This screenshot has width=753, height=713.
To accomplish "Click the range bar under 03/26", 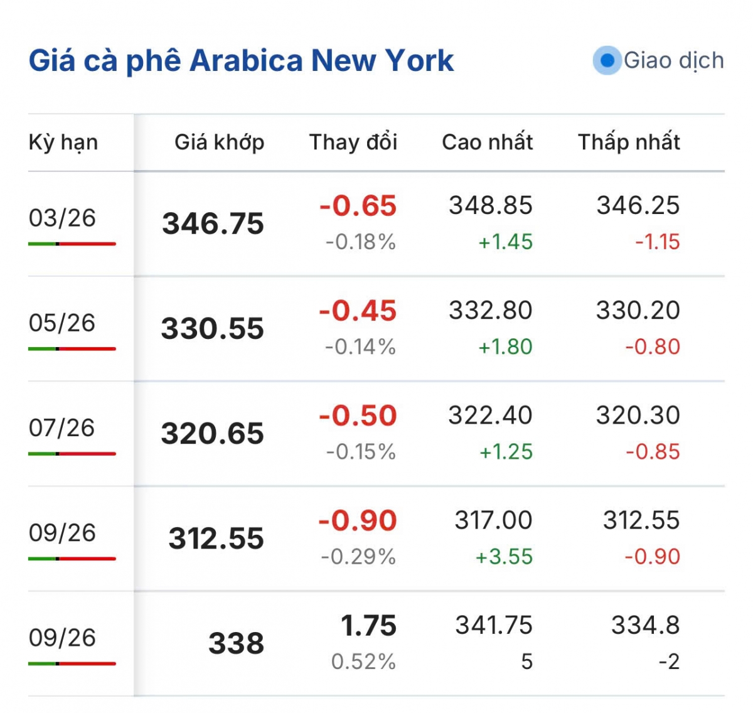I will click(72, 244).
